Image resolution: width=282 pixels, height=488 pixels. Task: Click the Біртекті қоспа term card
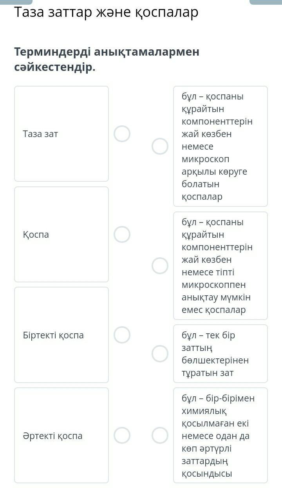coord(61,335)
